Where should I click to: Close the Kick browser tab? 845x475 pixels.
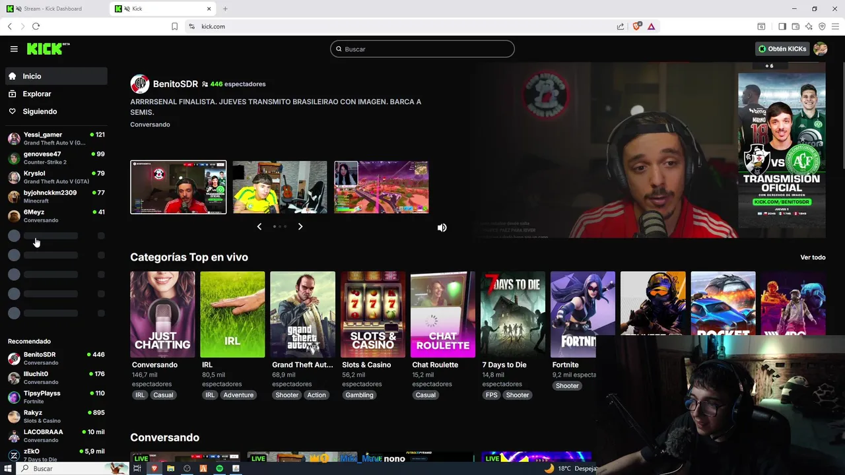pyautogui.click(x=209, y=9)
